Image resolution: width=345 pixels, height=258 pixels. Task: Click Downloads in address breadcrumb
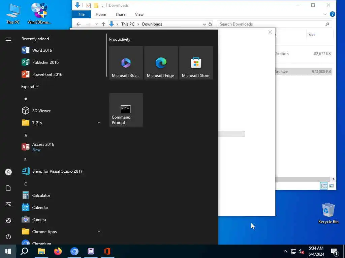pos(152,24)
